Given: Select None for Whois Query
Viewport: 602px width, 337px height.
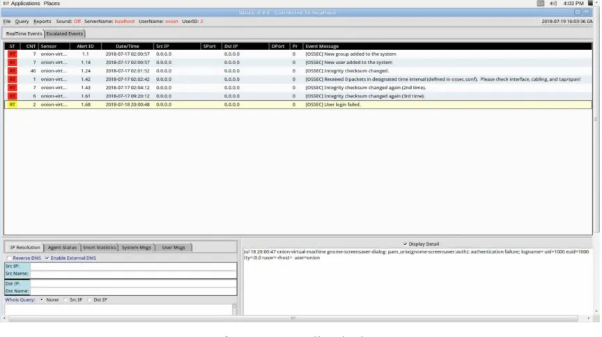Looking at the screenshot, I should point(42,300).
